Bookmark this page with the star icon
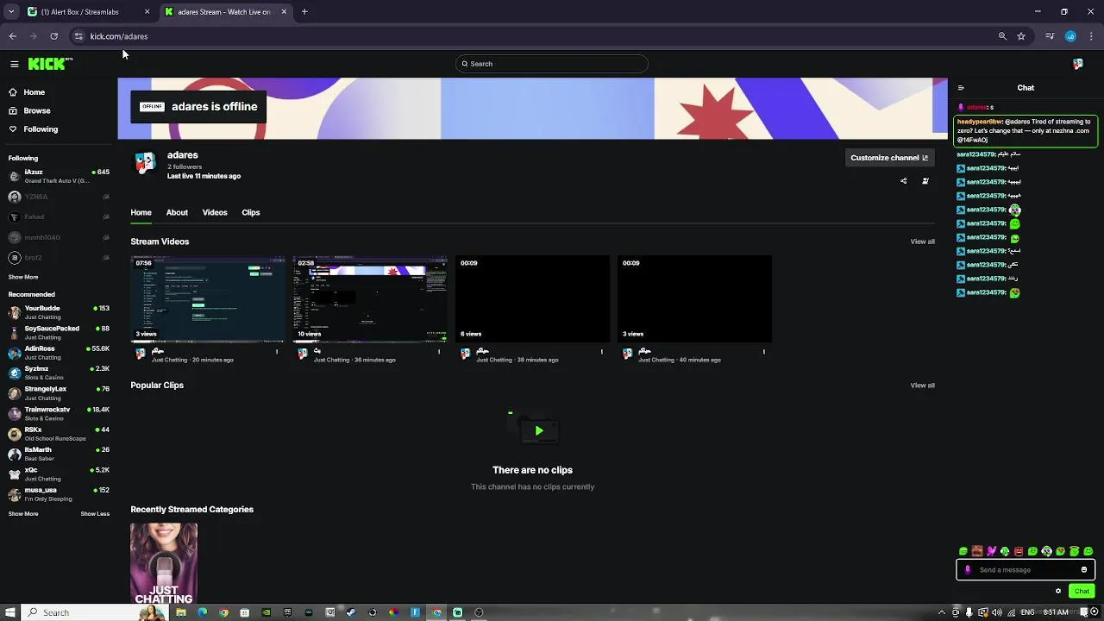 [1021, 36]
